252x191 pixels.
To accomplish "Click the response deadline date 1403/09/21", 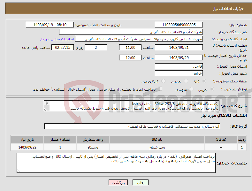I will click(x=179, y=47).
